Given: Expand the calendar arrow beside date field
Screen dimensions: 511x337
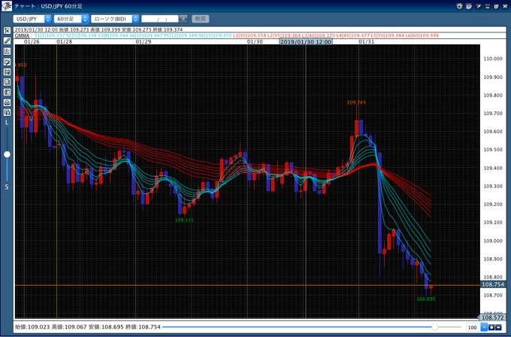Looking at the screenshot, I should (184, 18).
